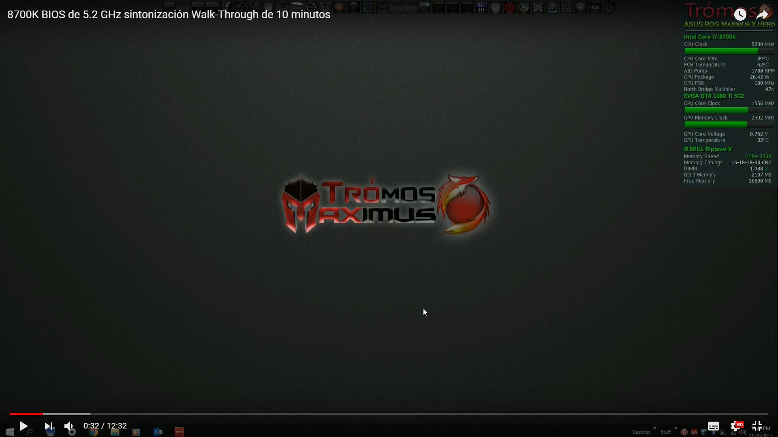Viewport: 778px width, 437px height.
Task: Open the HD quality settings gear
Action: [x=736, y=426]
